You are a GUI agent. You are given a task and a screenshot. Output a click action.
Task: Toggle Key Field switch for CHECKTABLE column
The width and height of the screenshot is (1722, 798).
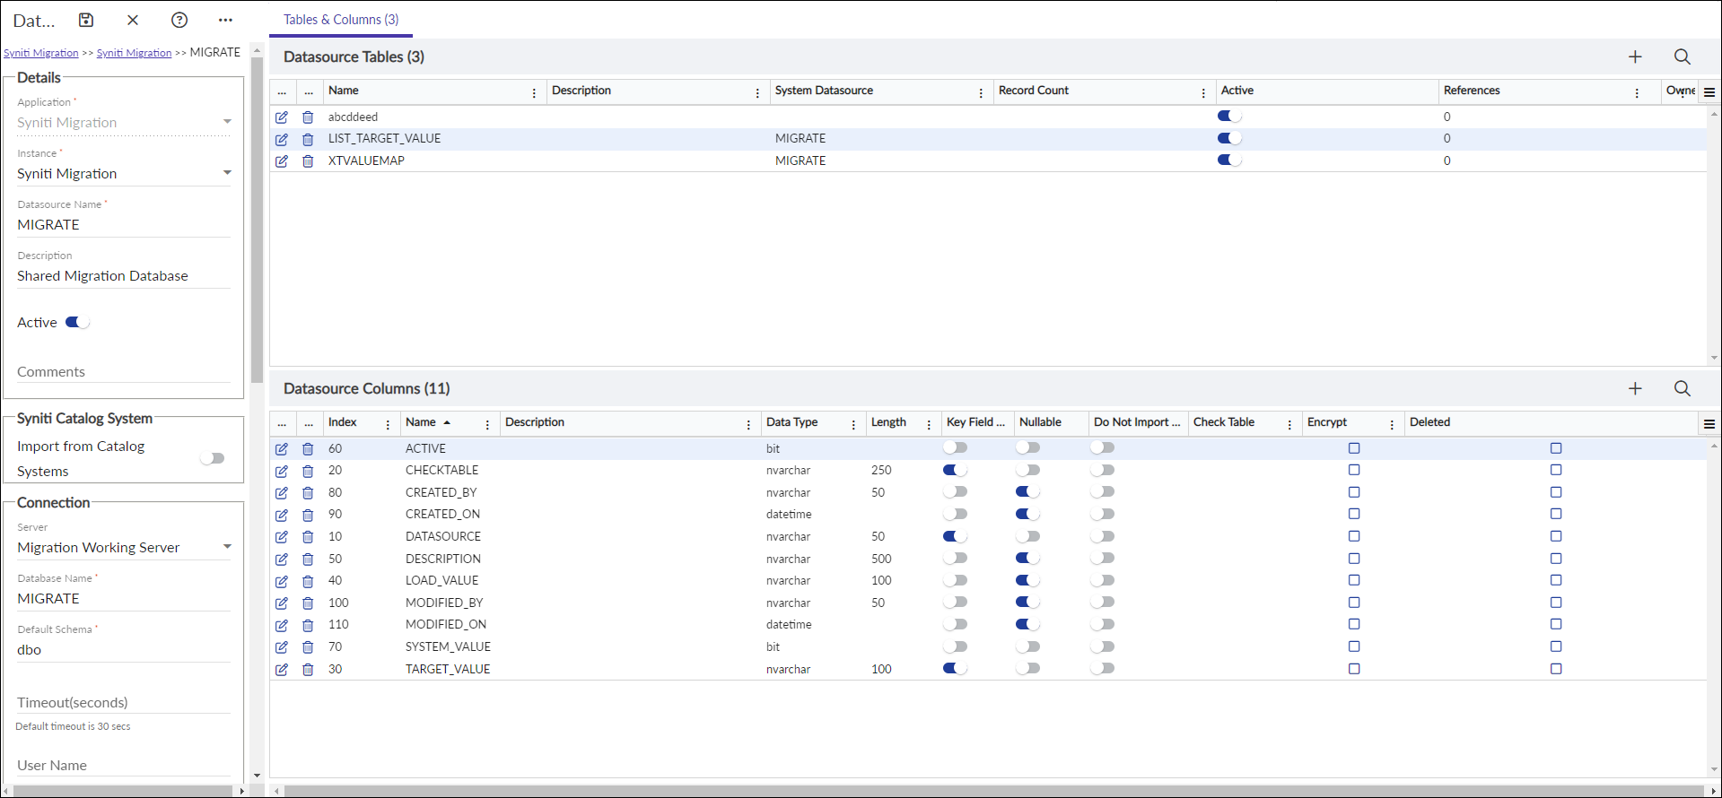coord(955,470)
